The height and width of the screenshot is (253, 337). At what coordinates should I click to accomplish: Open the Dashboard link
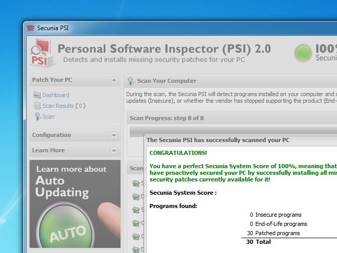(x=56, y=95)
